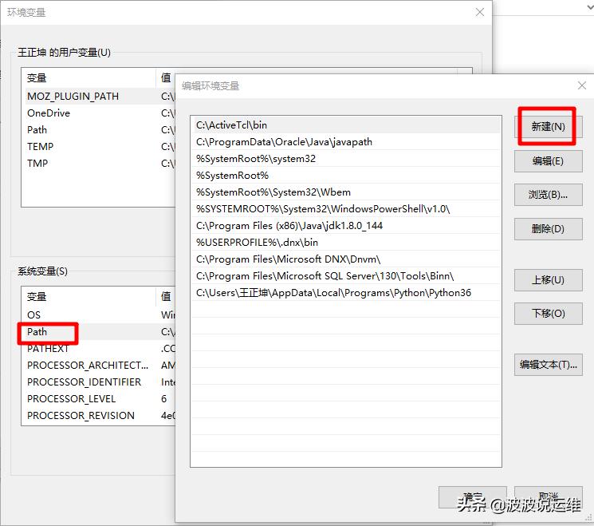
Task: Select the OS system variable
Action: click(99, 315)
